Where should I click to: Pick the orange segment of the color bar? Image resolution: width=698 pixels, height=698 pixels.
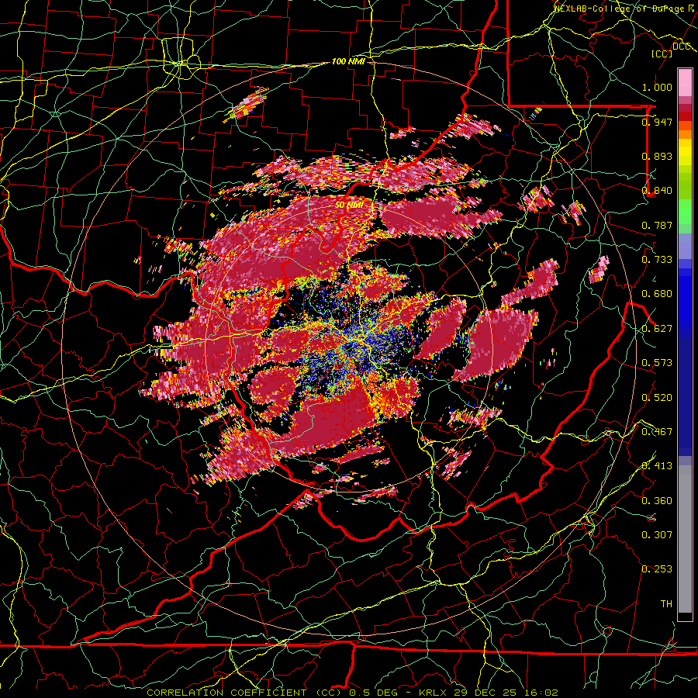685,133
